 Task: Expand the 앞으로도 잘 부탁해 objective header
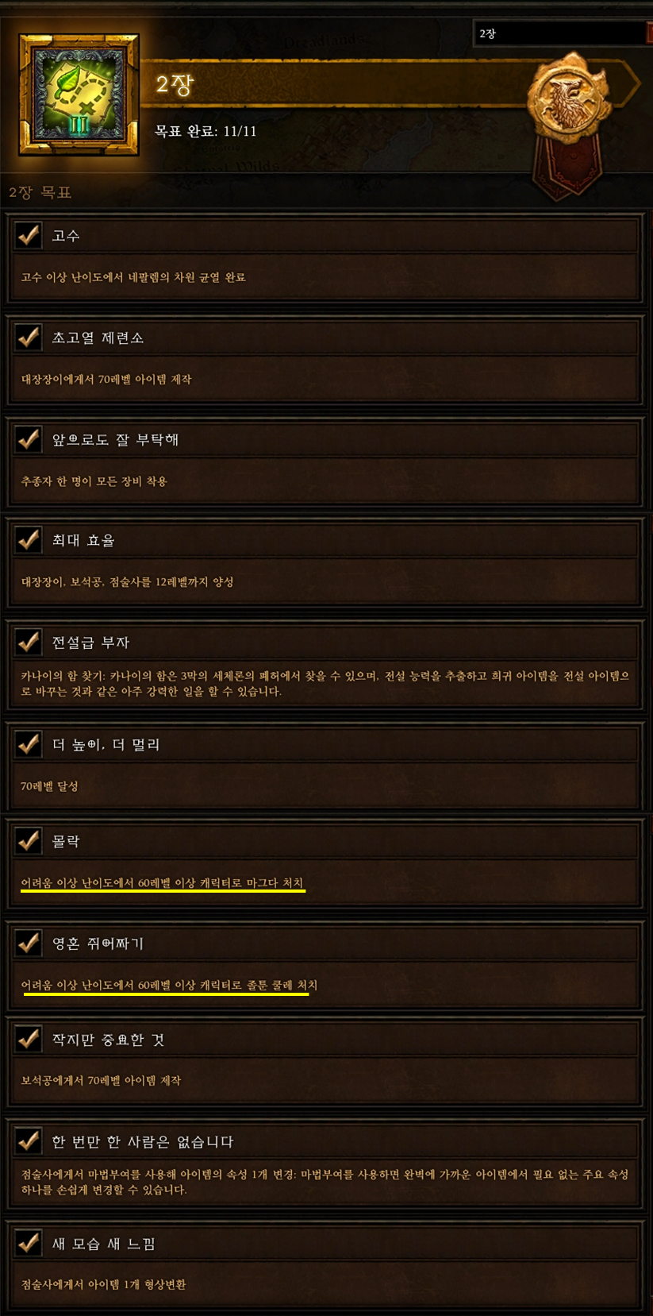tap(325, 439)
